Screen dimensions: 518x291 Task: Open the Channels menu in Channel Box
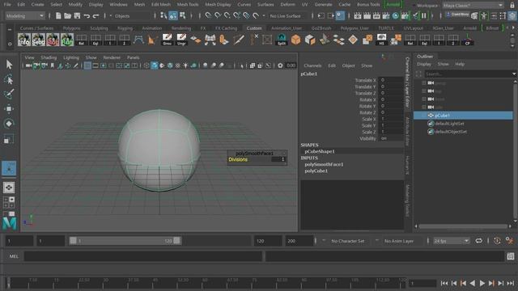click(x=312, y=65)
